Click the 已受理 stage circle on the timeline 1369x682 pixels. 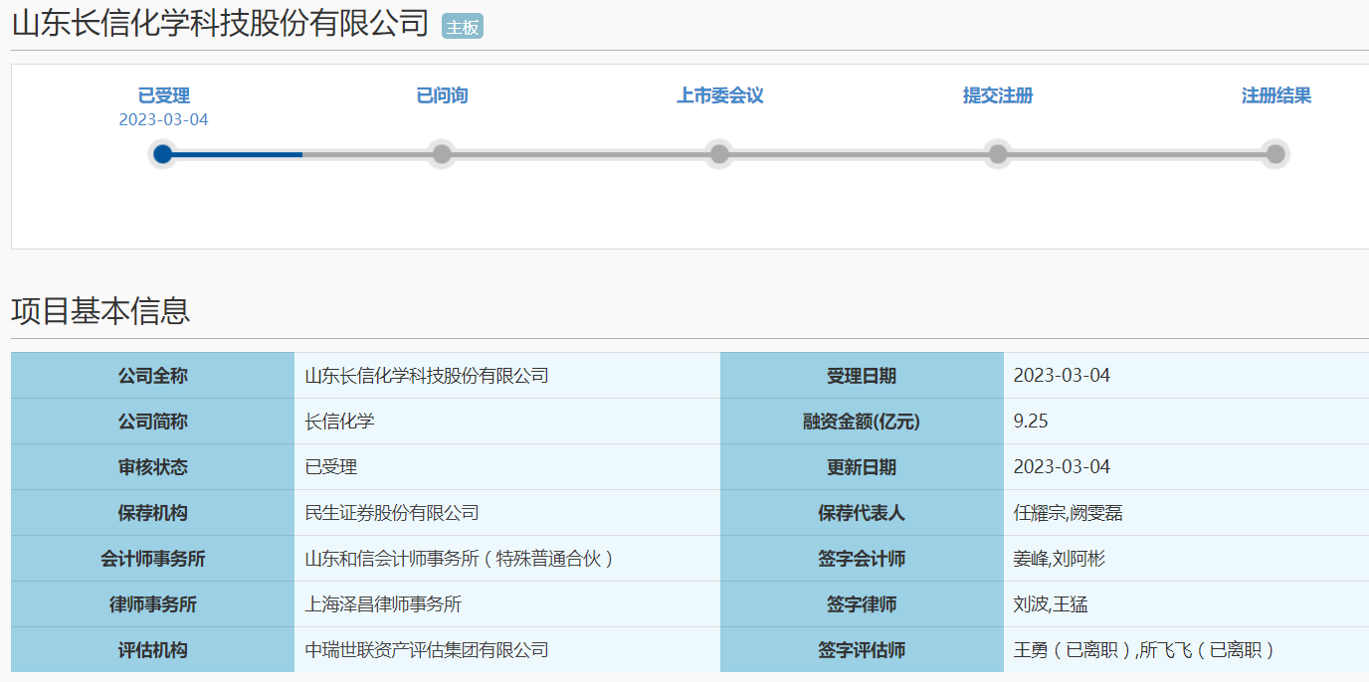pos(163,154)
